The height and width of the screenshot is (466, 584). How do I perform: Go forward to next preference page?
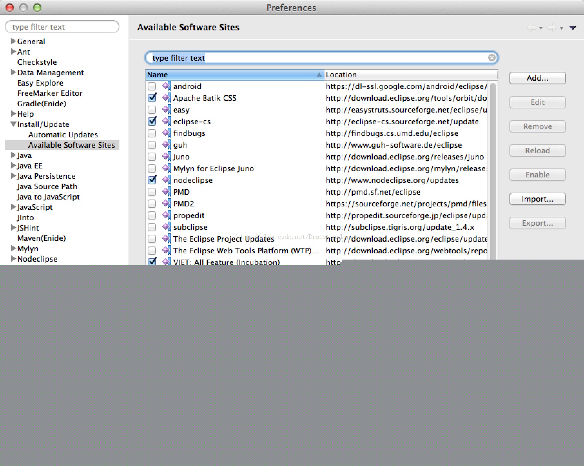(552, 28)
